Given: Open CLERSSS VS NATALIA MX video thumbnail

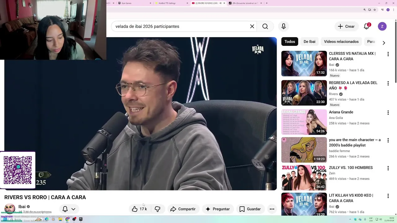Looking at the screenshot, I should (304, 63).
